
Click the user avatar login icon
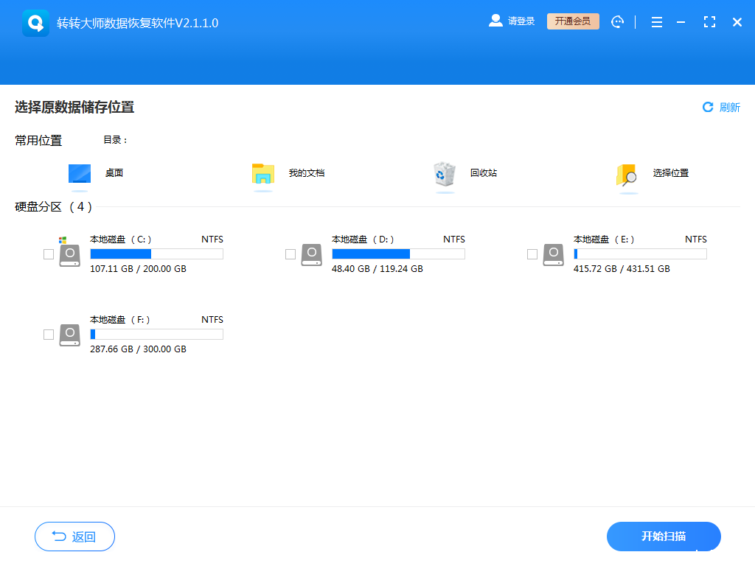[x=495, y=21]
